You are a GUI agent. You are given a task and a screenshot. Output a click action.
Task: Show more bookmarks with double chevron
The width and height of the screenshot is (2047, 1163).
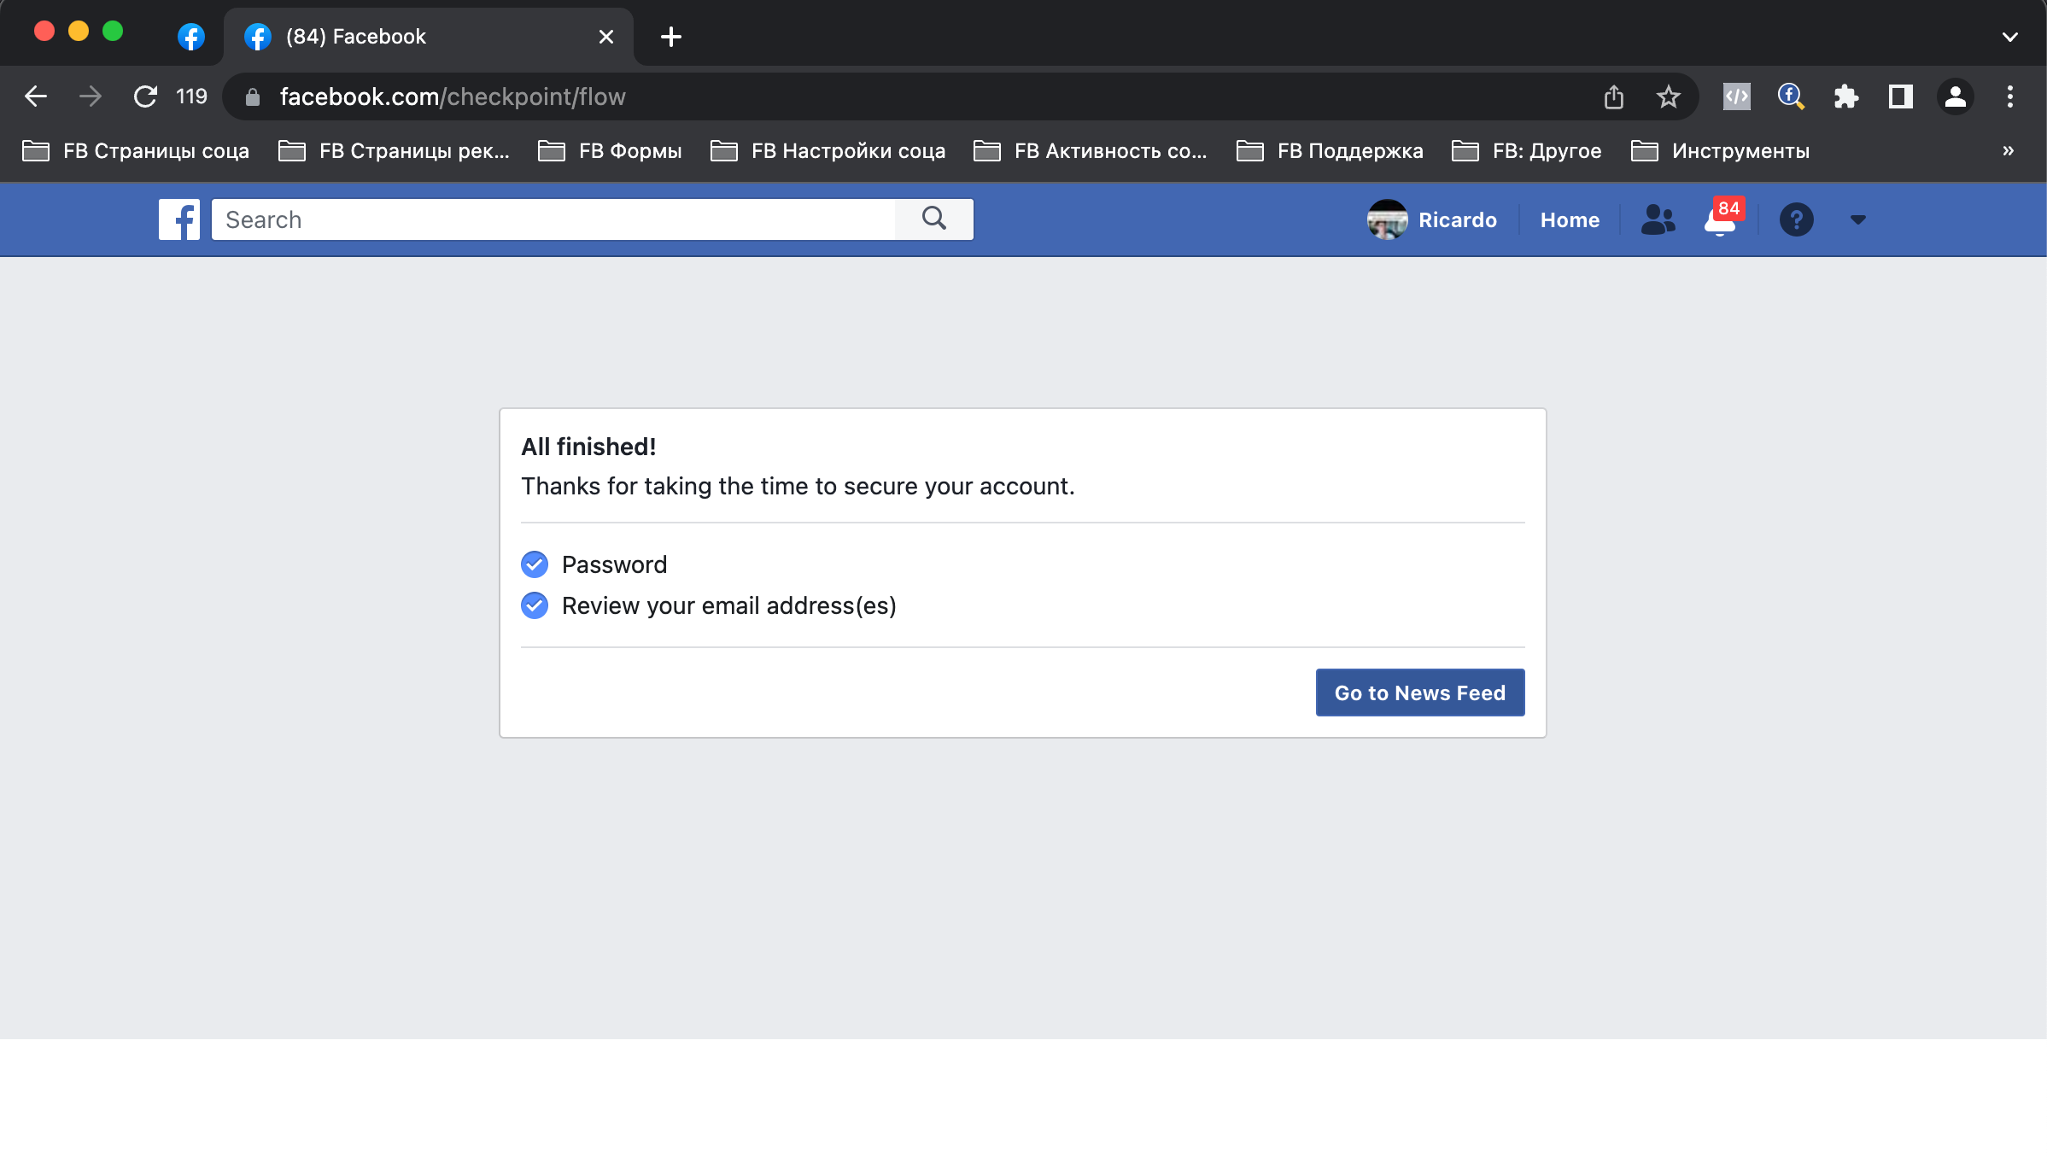pyautogui.click(x=2008, y=151)
